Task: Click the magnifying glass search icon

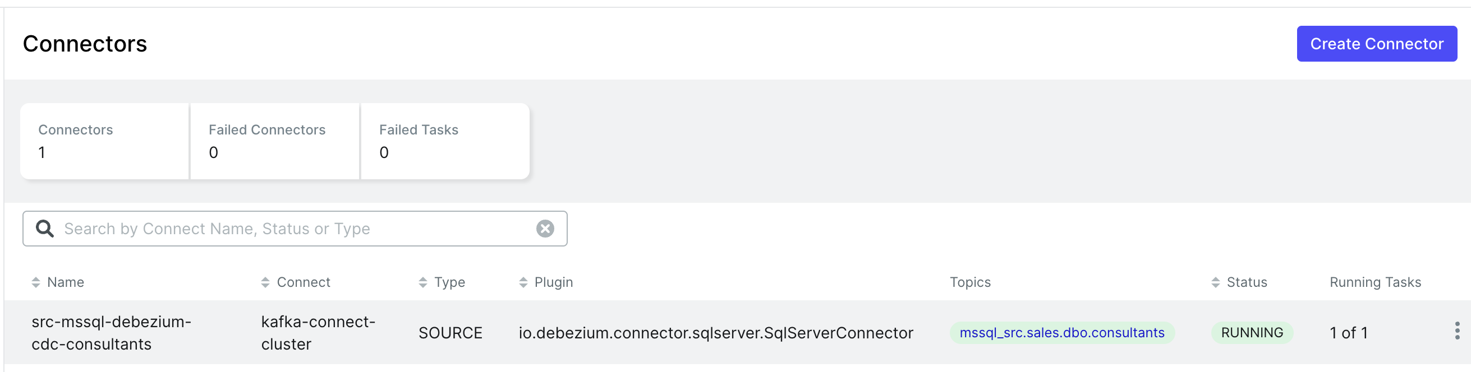Action: 44,229
